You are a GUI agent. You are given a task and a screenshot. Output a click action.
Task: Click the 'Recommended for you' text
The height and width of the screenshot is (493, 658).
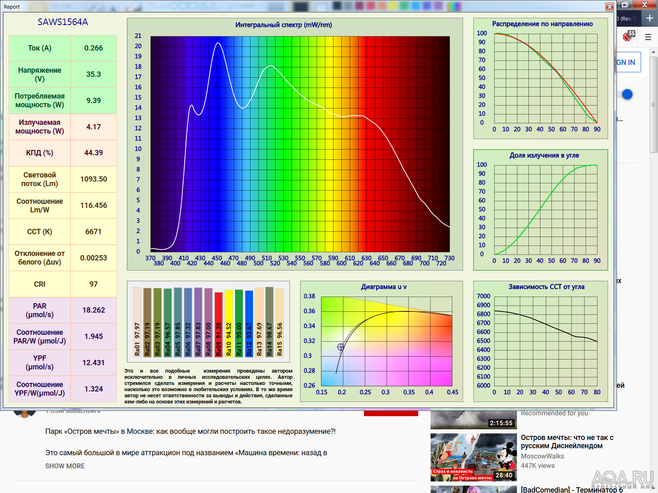(554, 413)
